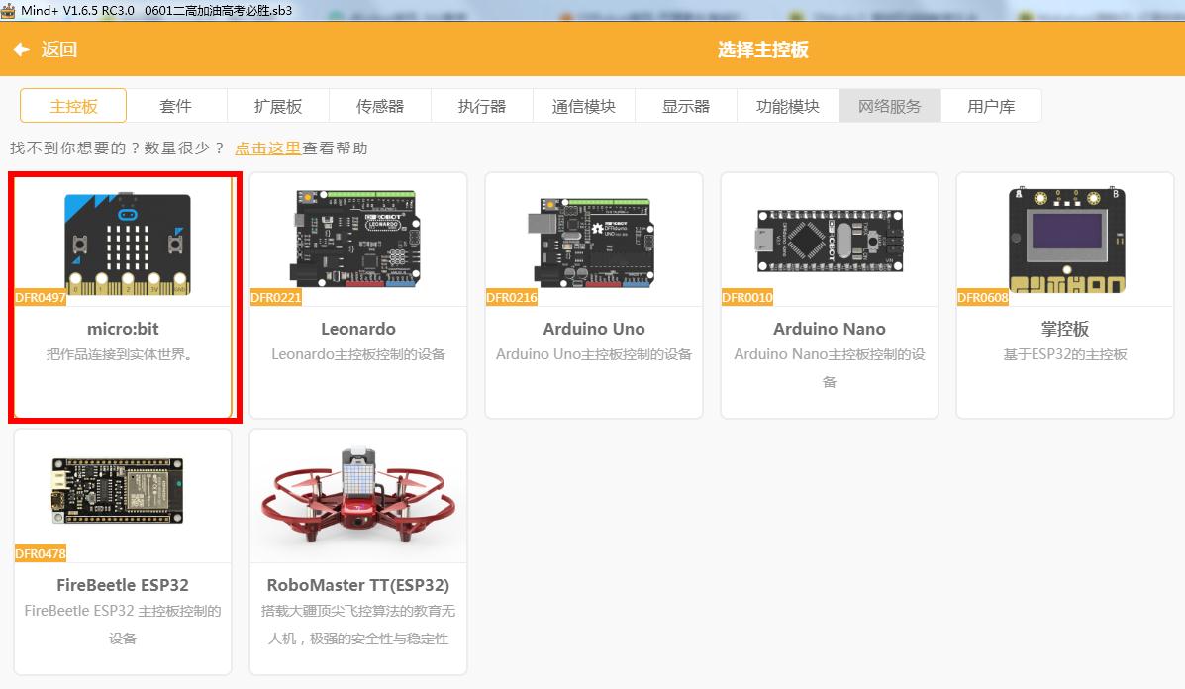The height and width of the screenshot is (689, 1185).
Task: Choose the Arduino Uno board image
Action: coord(591,243)
